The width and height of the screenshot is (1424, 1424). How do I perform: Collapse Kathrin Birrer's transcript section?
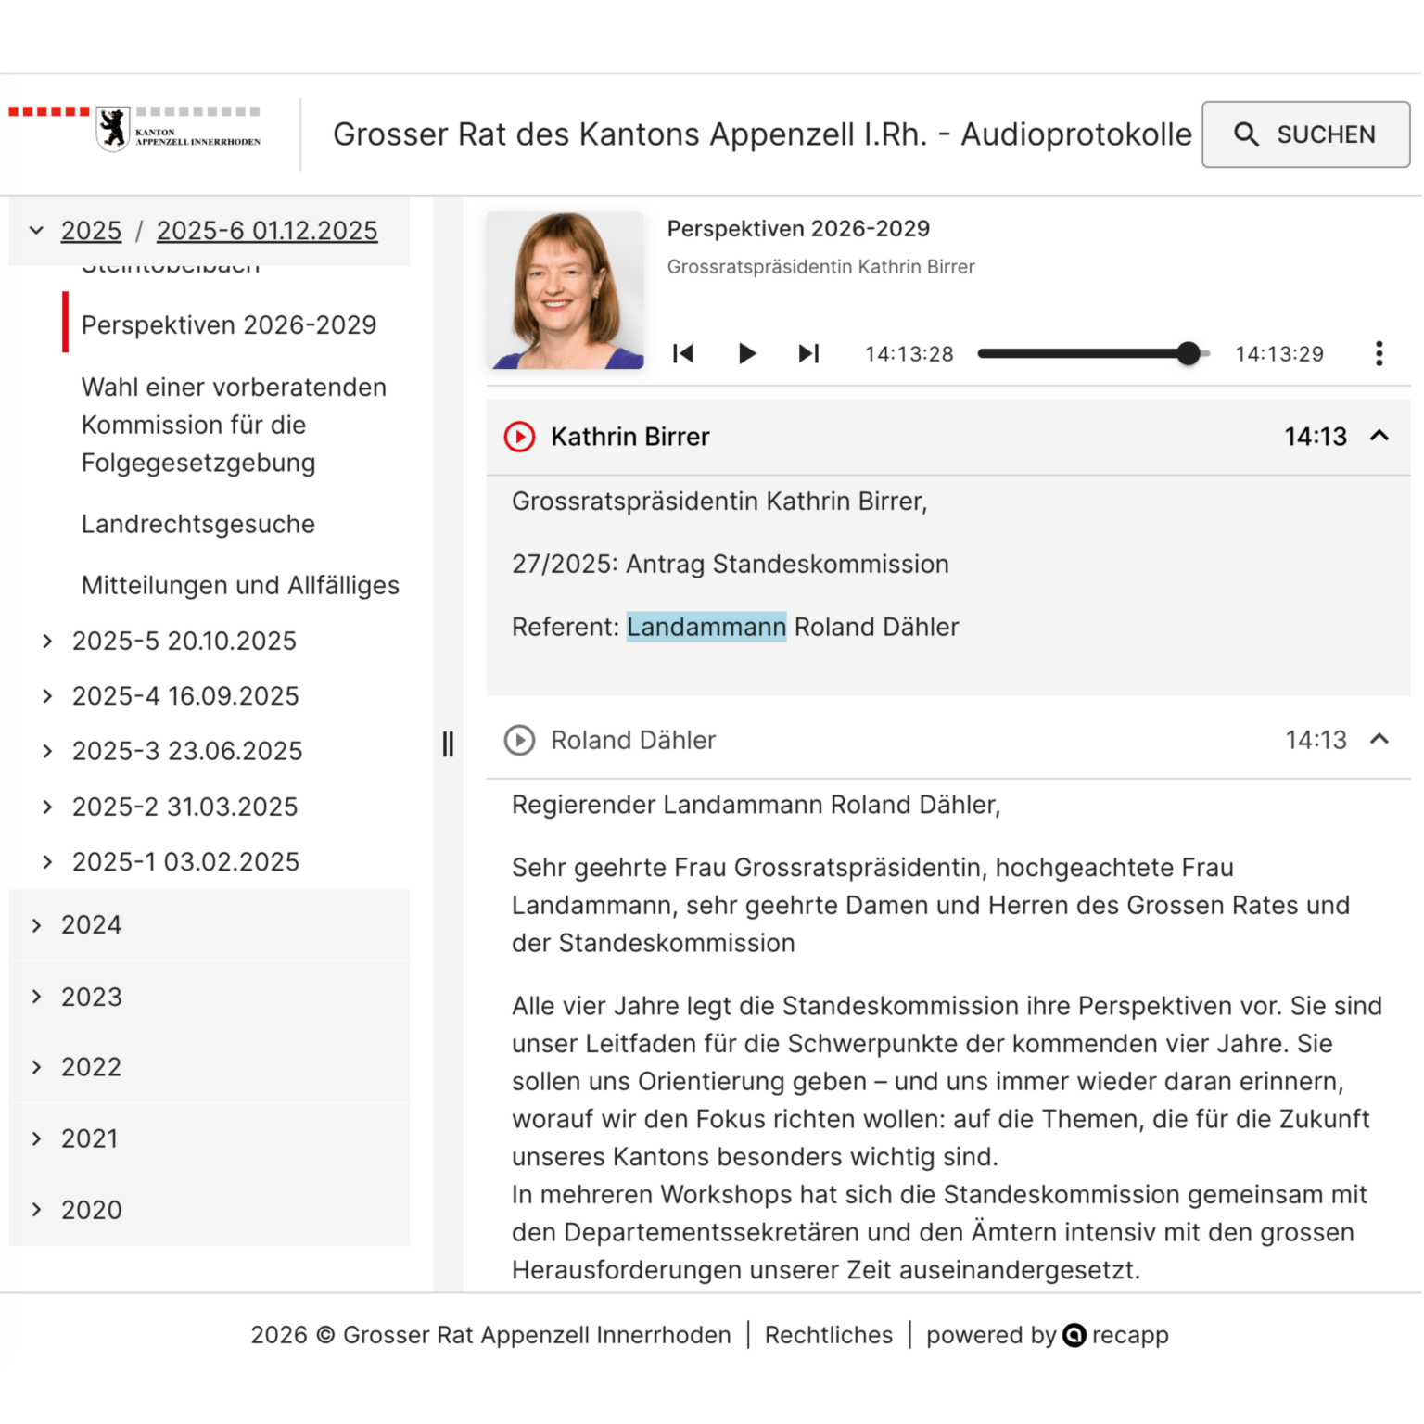(x=1379, y=436)
